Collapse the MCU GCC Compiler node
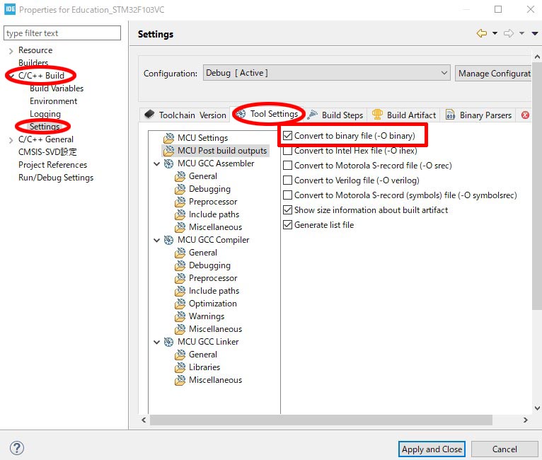The width and height of the screenshot is (542, 460). [x=157, y=240]
